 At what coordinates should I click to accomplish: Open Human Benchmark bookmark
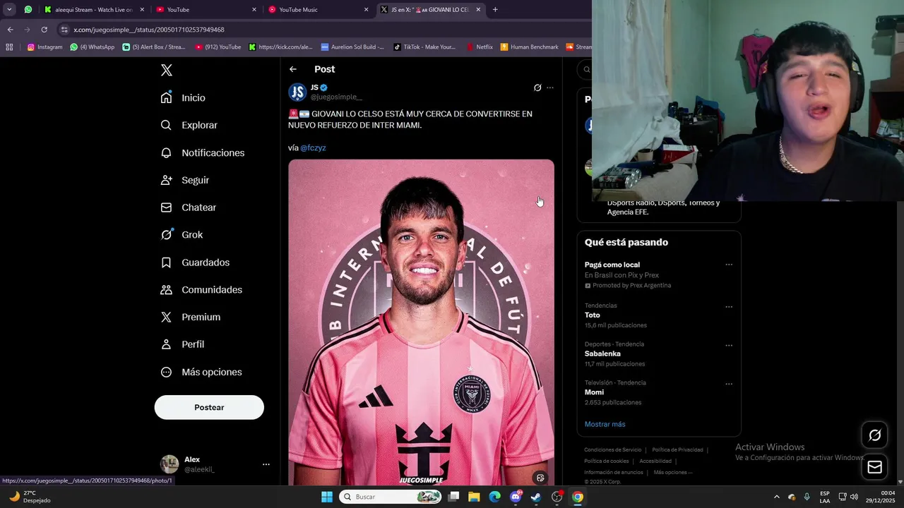click(529, 47)
